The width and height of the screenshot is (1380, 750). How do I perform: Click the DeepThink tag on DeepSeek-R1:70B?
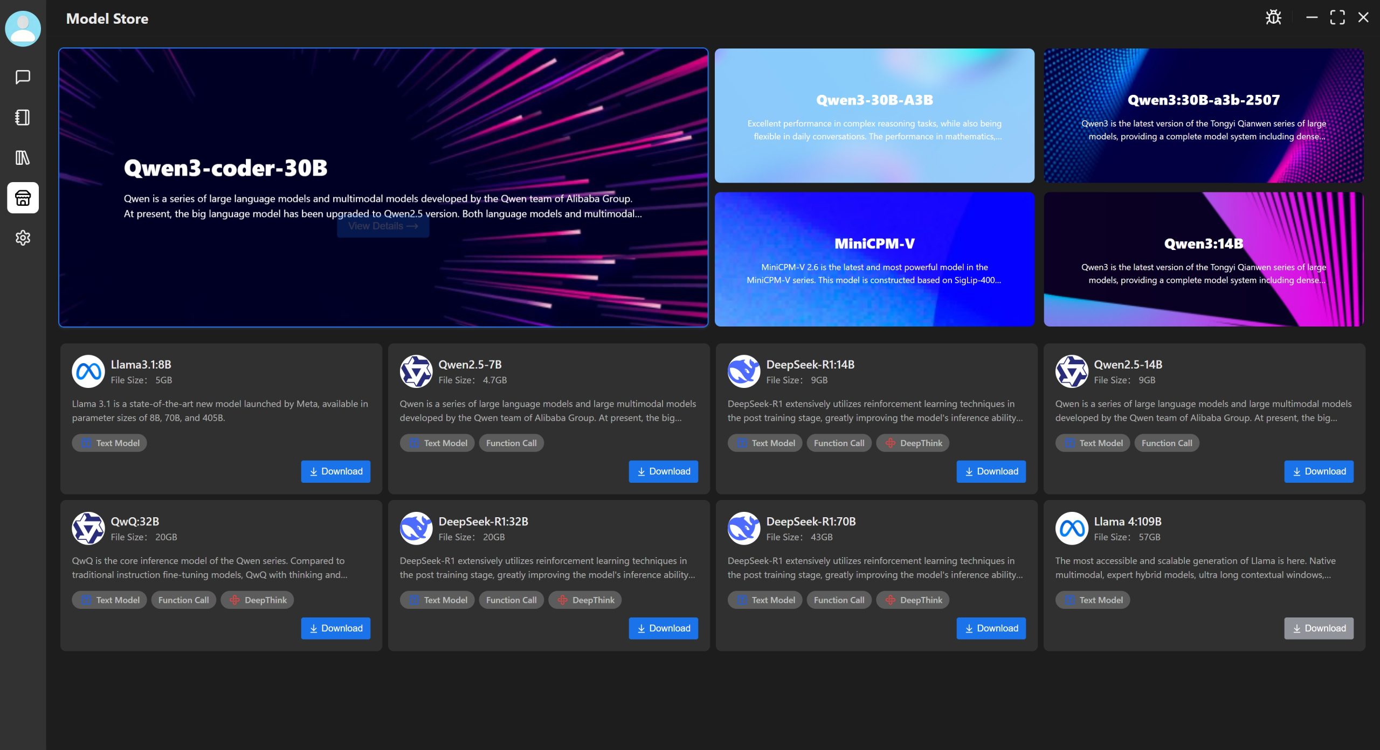[x=913, y=600]
